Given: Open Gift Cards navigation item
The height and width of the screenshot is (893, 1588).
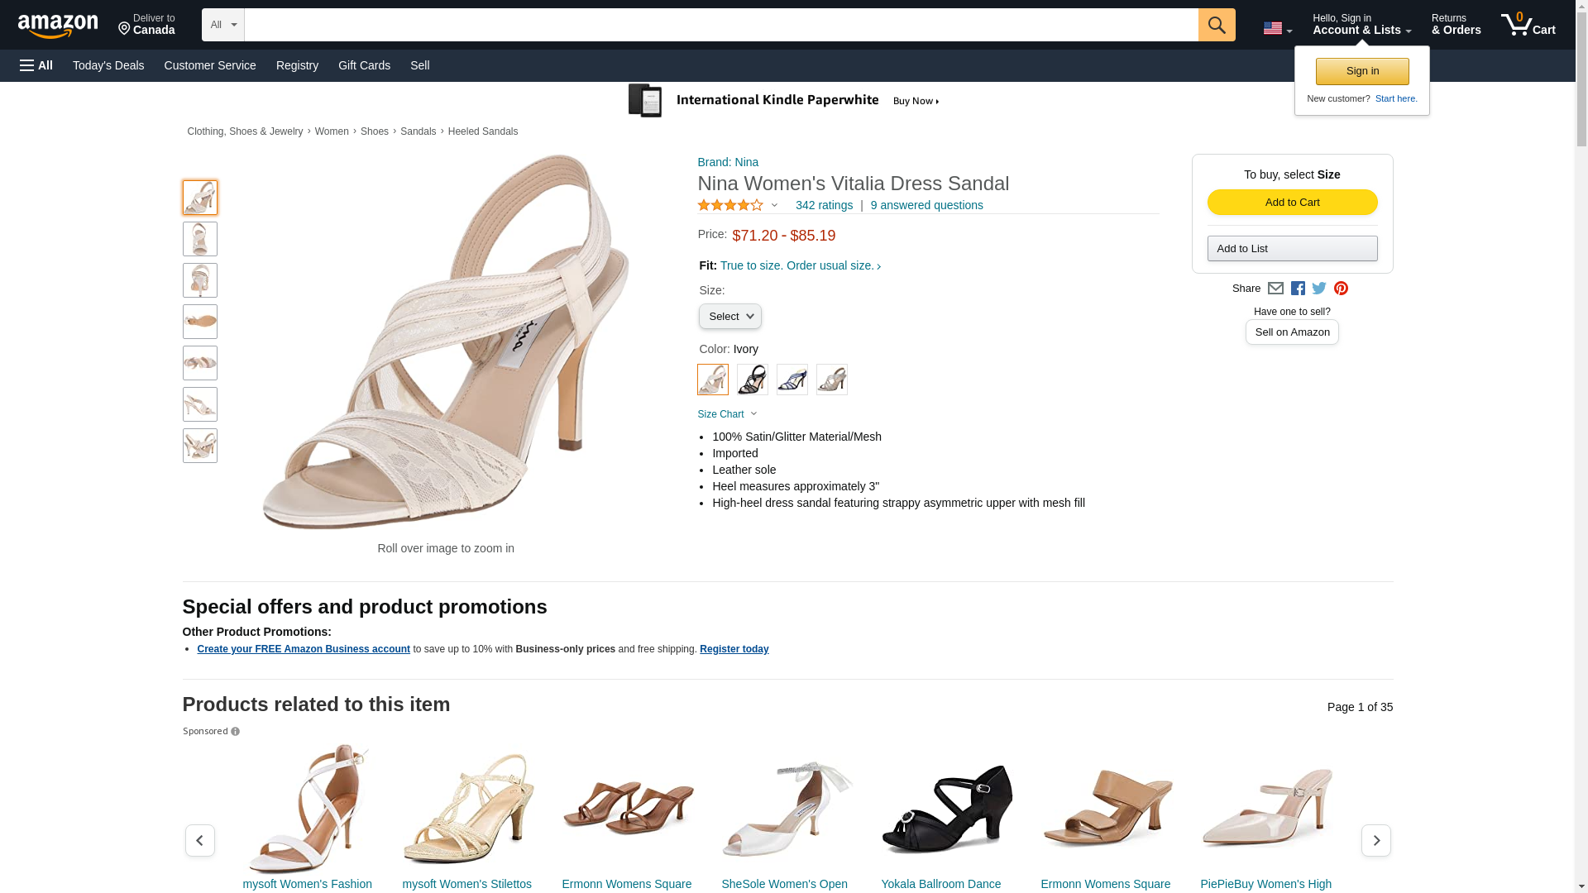Looking at the screenshot, I should click(364, 65).
